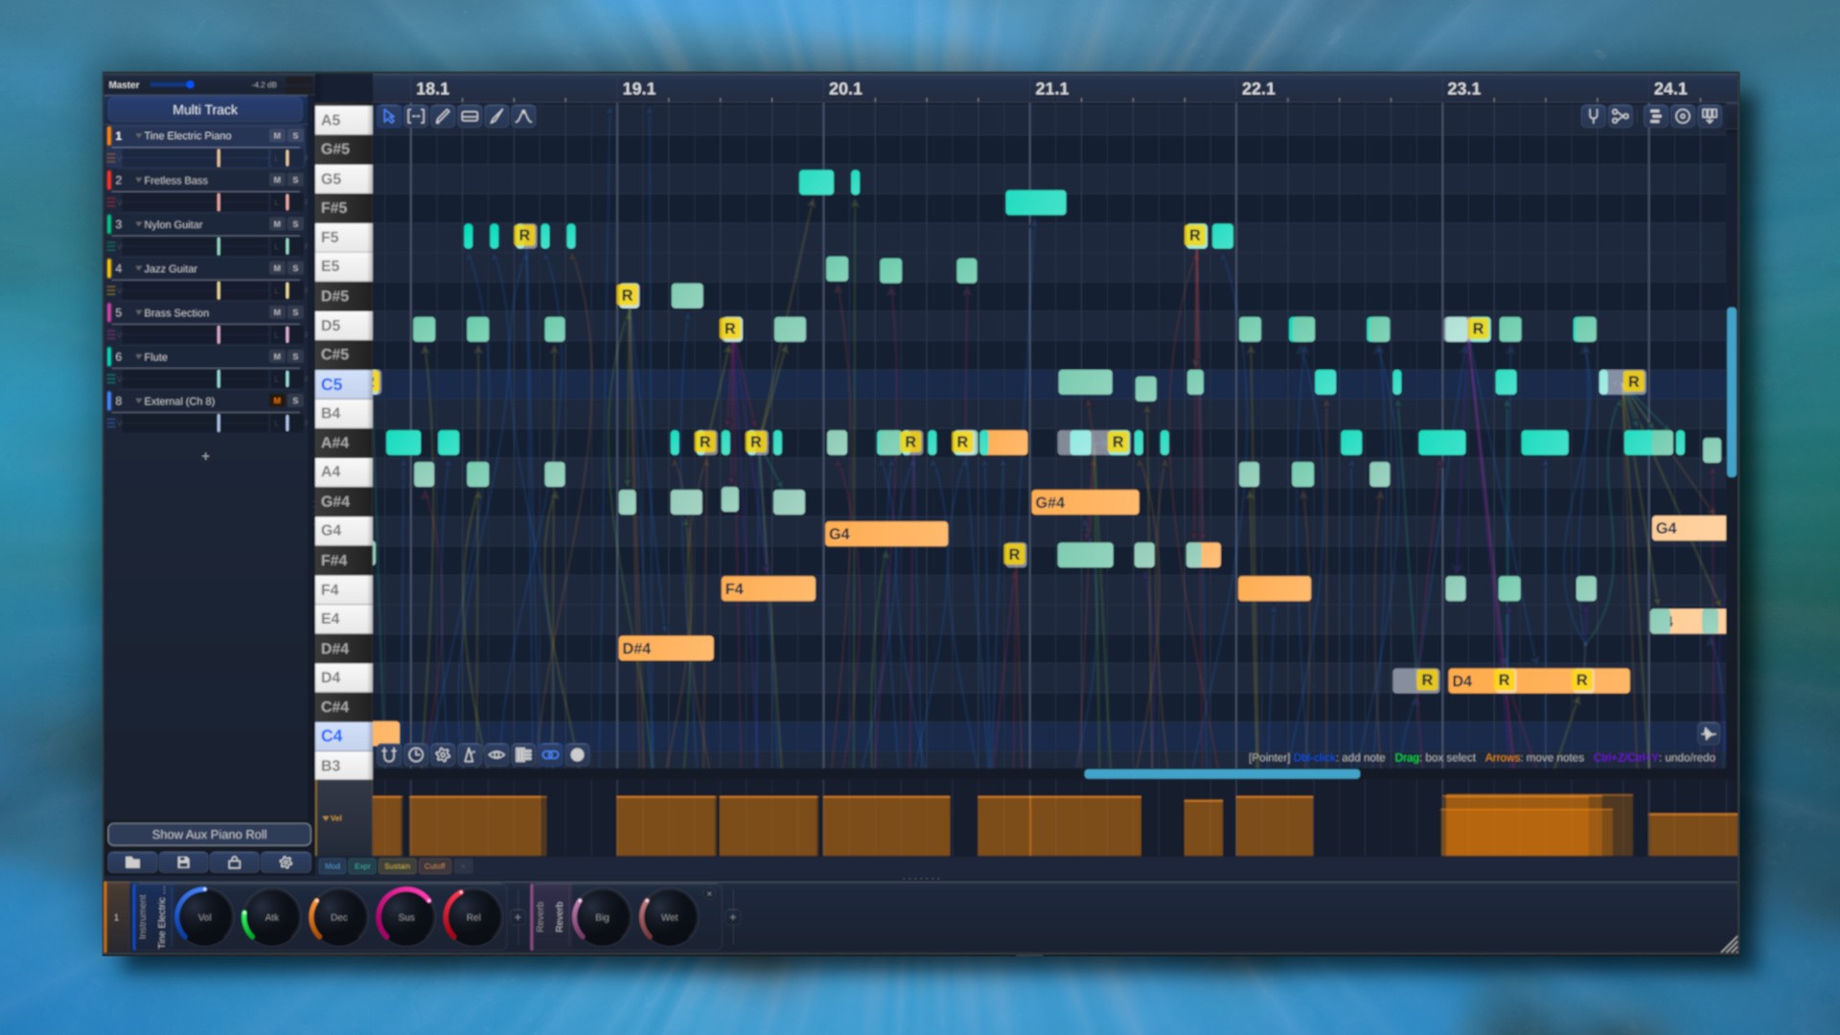Select the pointer arrow tool
The width and height of the screenshot is (1840, 1035).
tap(388, 117)
